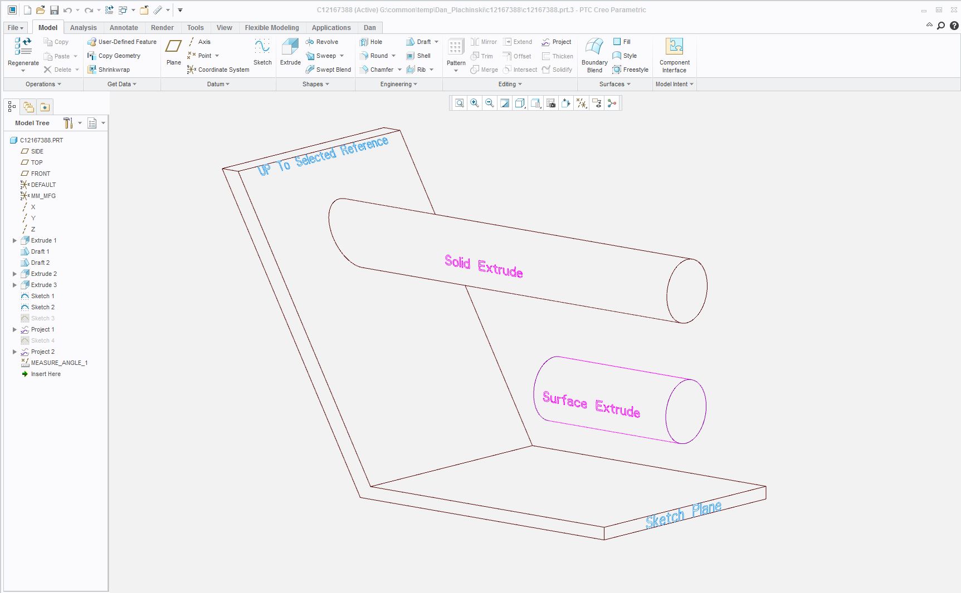Viewport: 961px width, 593px height.
Task: Expand the Extrude 1 tree node
Action: pos(14,240)
